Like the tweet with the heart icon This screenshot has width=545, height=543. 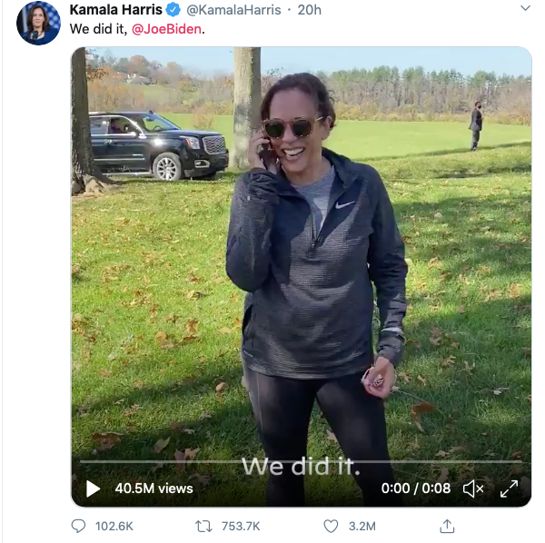pos(332,526)
